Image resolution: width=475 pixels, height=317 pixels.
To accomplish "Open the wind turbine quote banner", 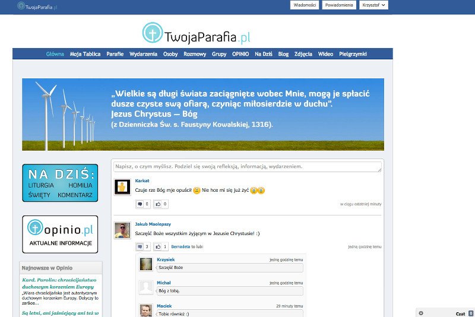I will (x=203, y=115).
